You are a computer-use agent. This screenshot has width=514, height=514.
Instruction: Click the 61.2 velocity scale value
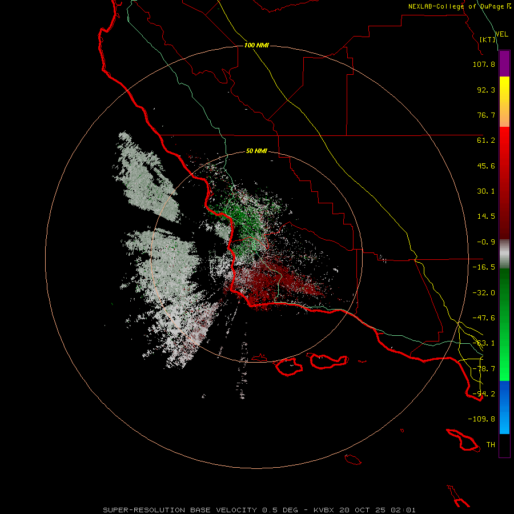486,140
